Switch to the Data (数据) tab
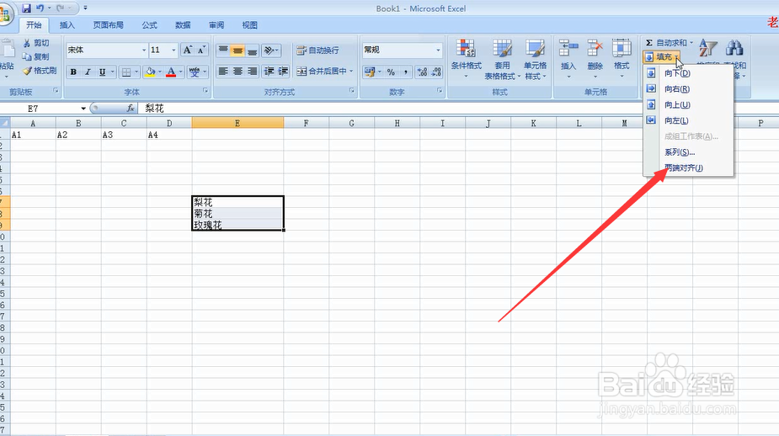The width and height of the screenshot is (779, 436). click(x=183, y=24)
